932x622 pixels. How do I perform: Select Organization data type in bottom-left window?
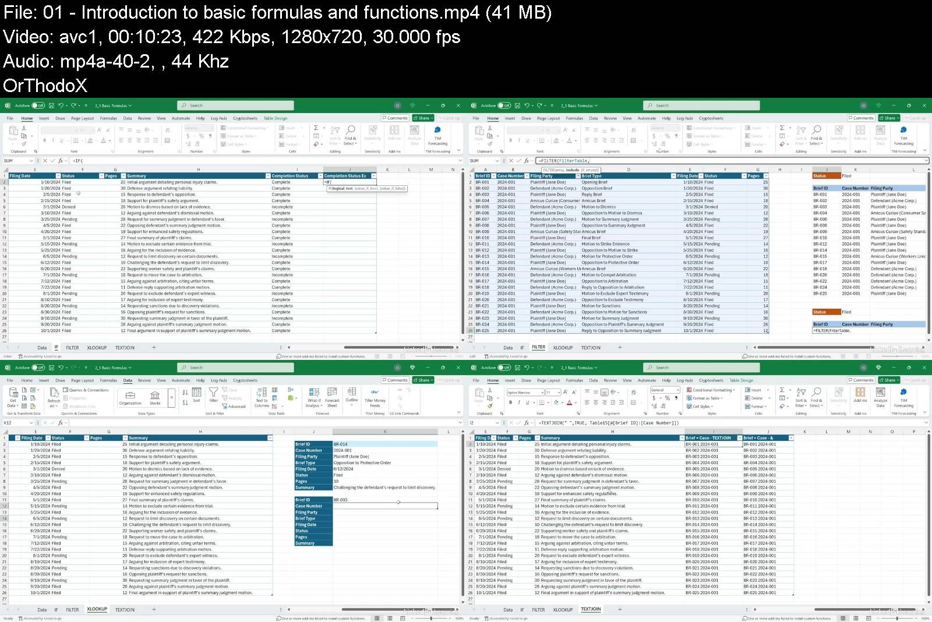[130, 398]
